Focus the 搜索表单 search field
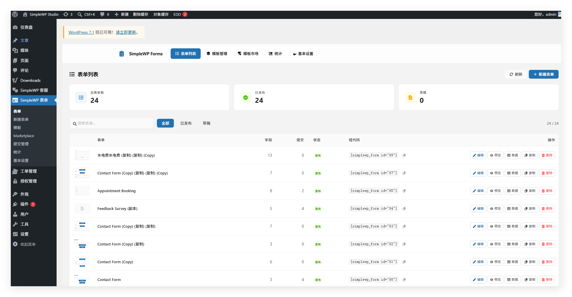The height and width of the screenshot is (297, 572). click(112, 123)
